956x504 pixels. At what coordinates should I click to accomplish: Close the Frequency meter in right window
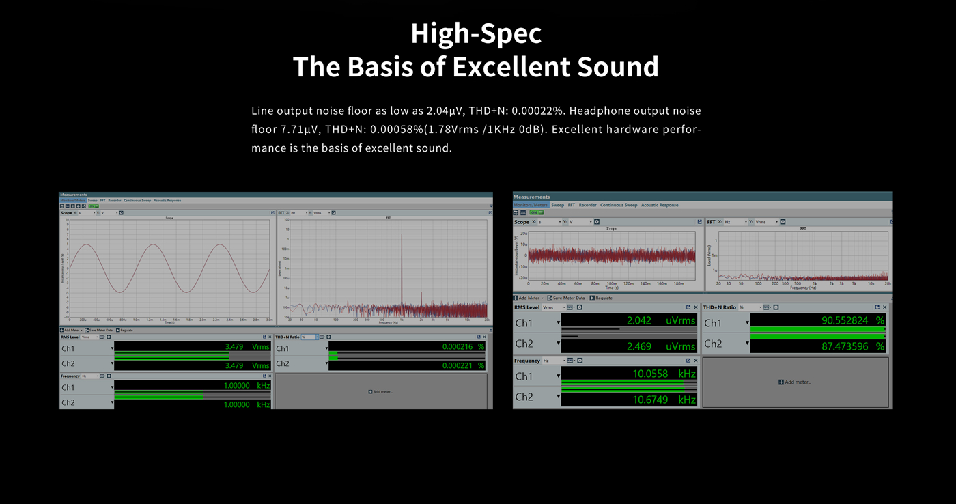click(697, 361)
